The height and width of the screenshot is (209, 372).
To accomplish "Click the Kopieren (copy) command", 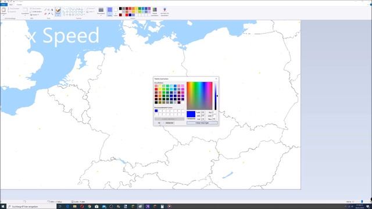I will [x=12, y=12].
